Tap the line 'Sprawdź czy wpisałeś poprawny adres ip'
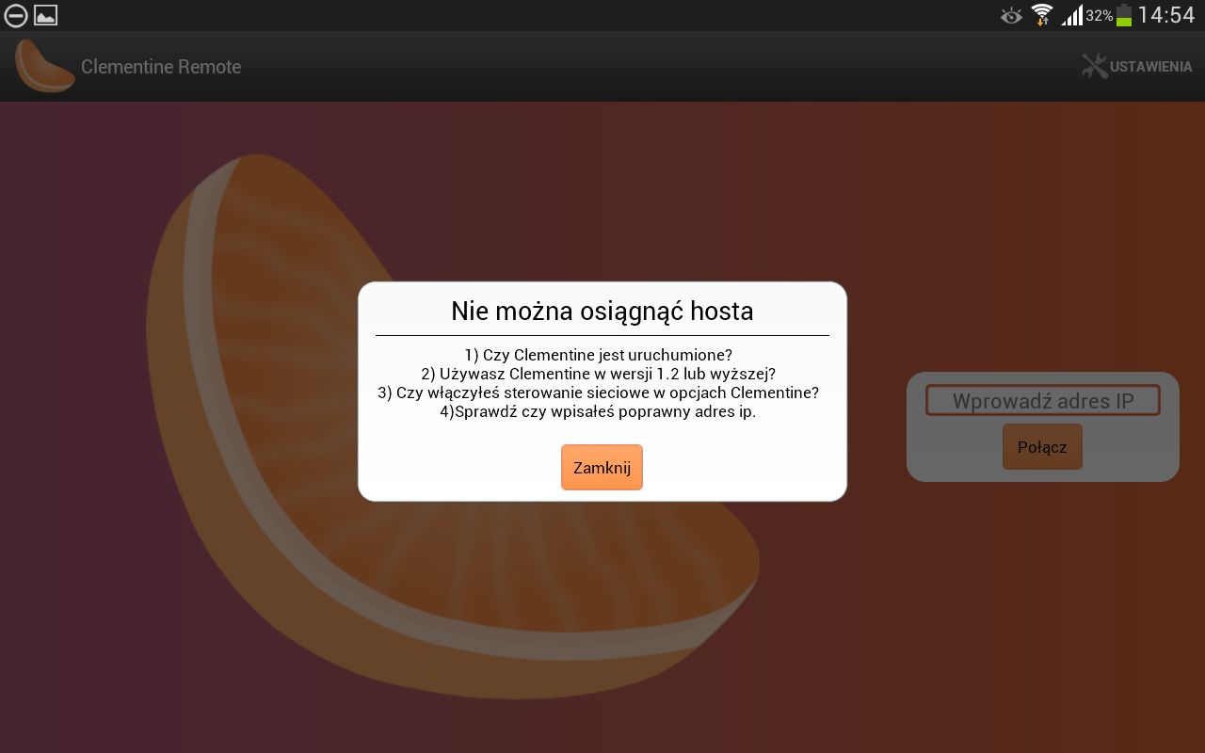 point(598,411)
